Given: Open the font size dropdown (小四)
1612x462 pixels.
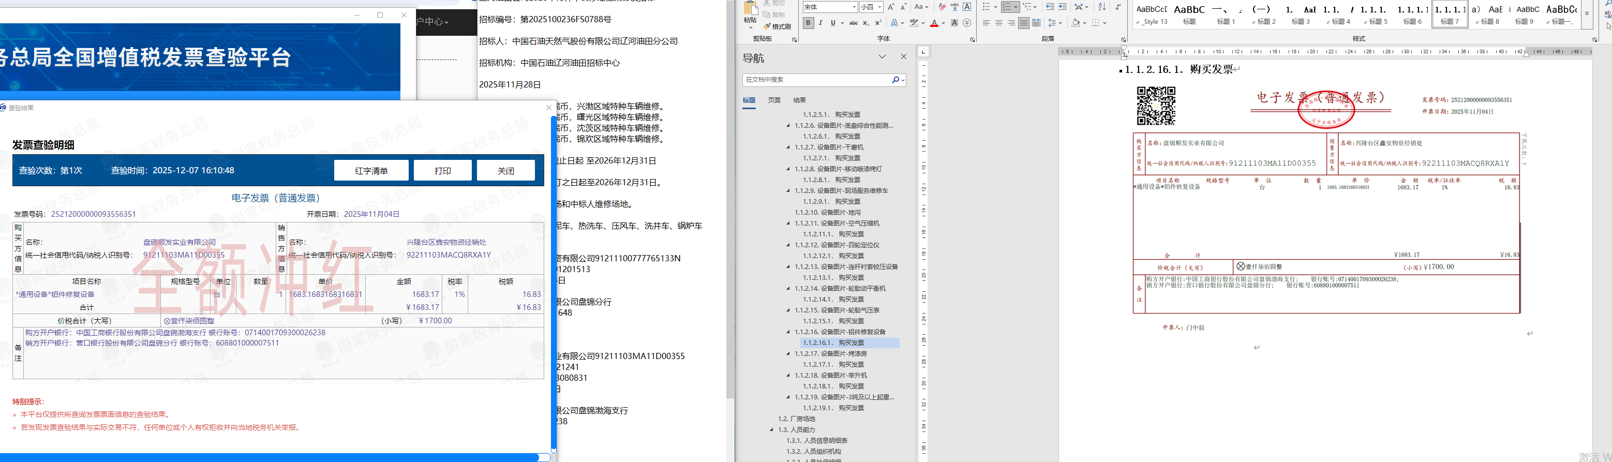Looking at the screenshot, I should click(879, 7).
